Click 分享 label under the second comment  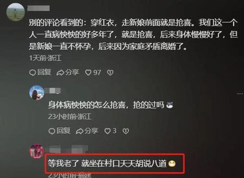coord(91,131)
